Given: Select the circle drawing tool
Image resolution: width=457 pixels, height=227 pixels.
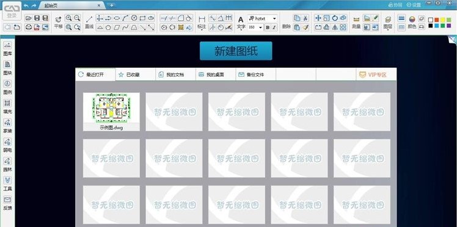Looking at the screenshot, I should point(134,18).
